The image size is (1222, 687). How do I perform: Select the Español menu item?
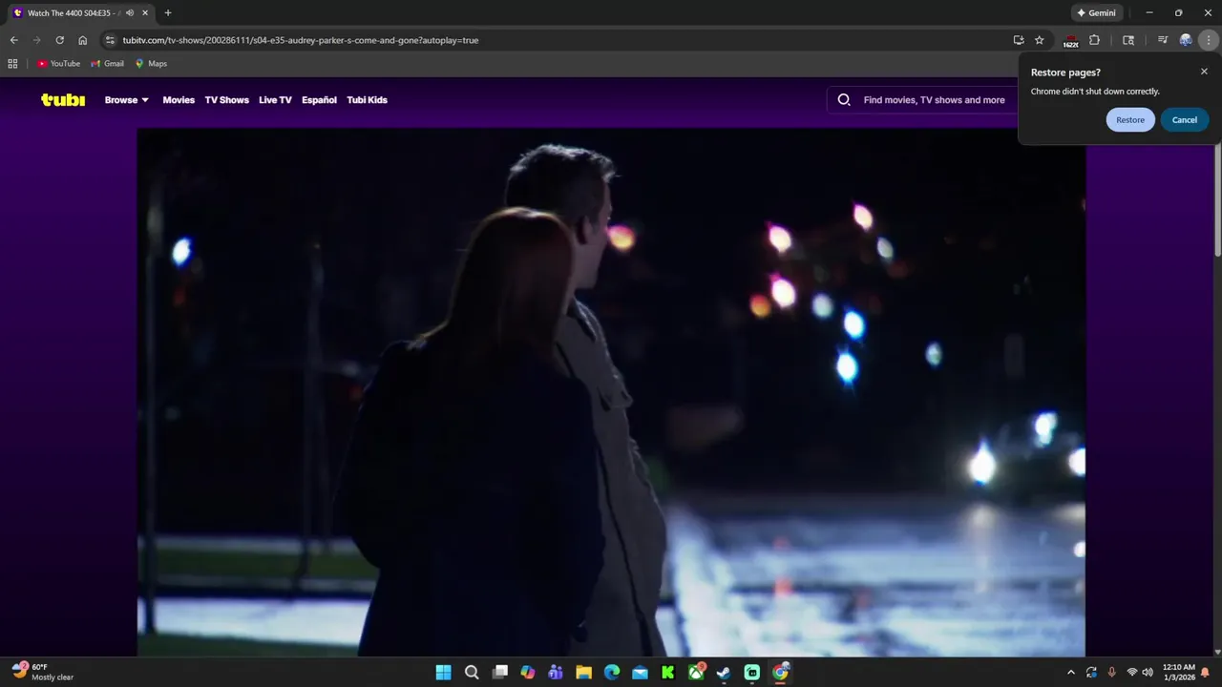point(319,100)
